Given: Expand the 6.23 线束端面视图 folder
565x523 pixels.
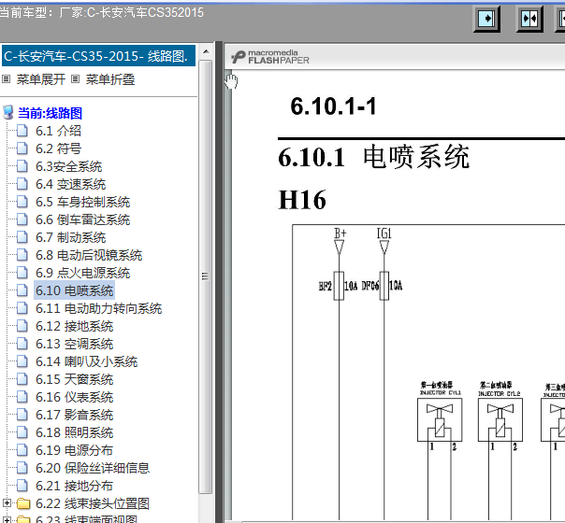Looking at the screenshot, I should point(7,520).
